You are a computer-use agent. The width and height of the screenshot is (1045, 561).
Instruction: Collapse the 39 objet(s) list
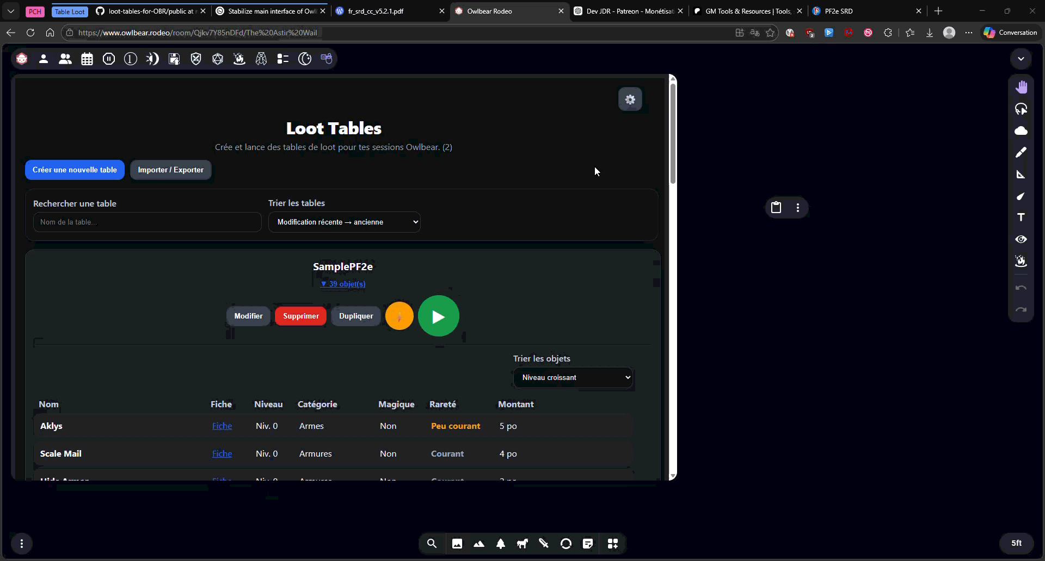(343, 284)
